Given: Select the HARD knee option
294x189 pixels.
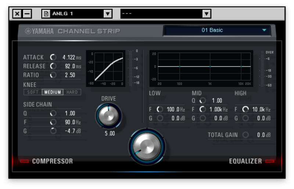Looking at the screenshot, I should pyautogui.click(x=72, y=92).
